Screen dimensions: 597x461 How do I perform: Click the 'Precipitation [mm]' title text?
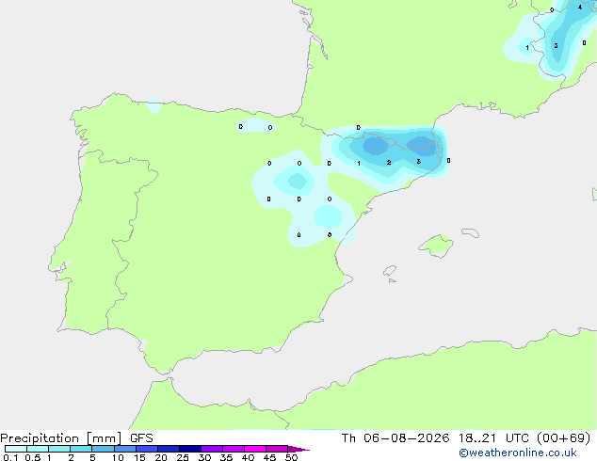[x=60, y=438]
